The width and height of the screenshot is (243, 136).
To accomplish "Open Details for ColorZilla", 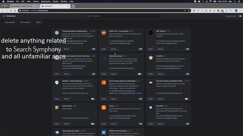I will click(x=151, y=74).
